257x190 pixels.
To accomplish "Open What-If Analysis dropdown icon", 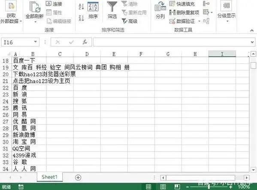I will (x=207, y=12).
